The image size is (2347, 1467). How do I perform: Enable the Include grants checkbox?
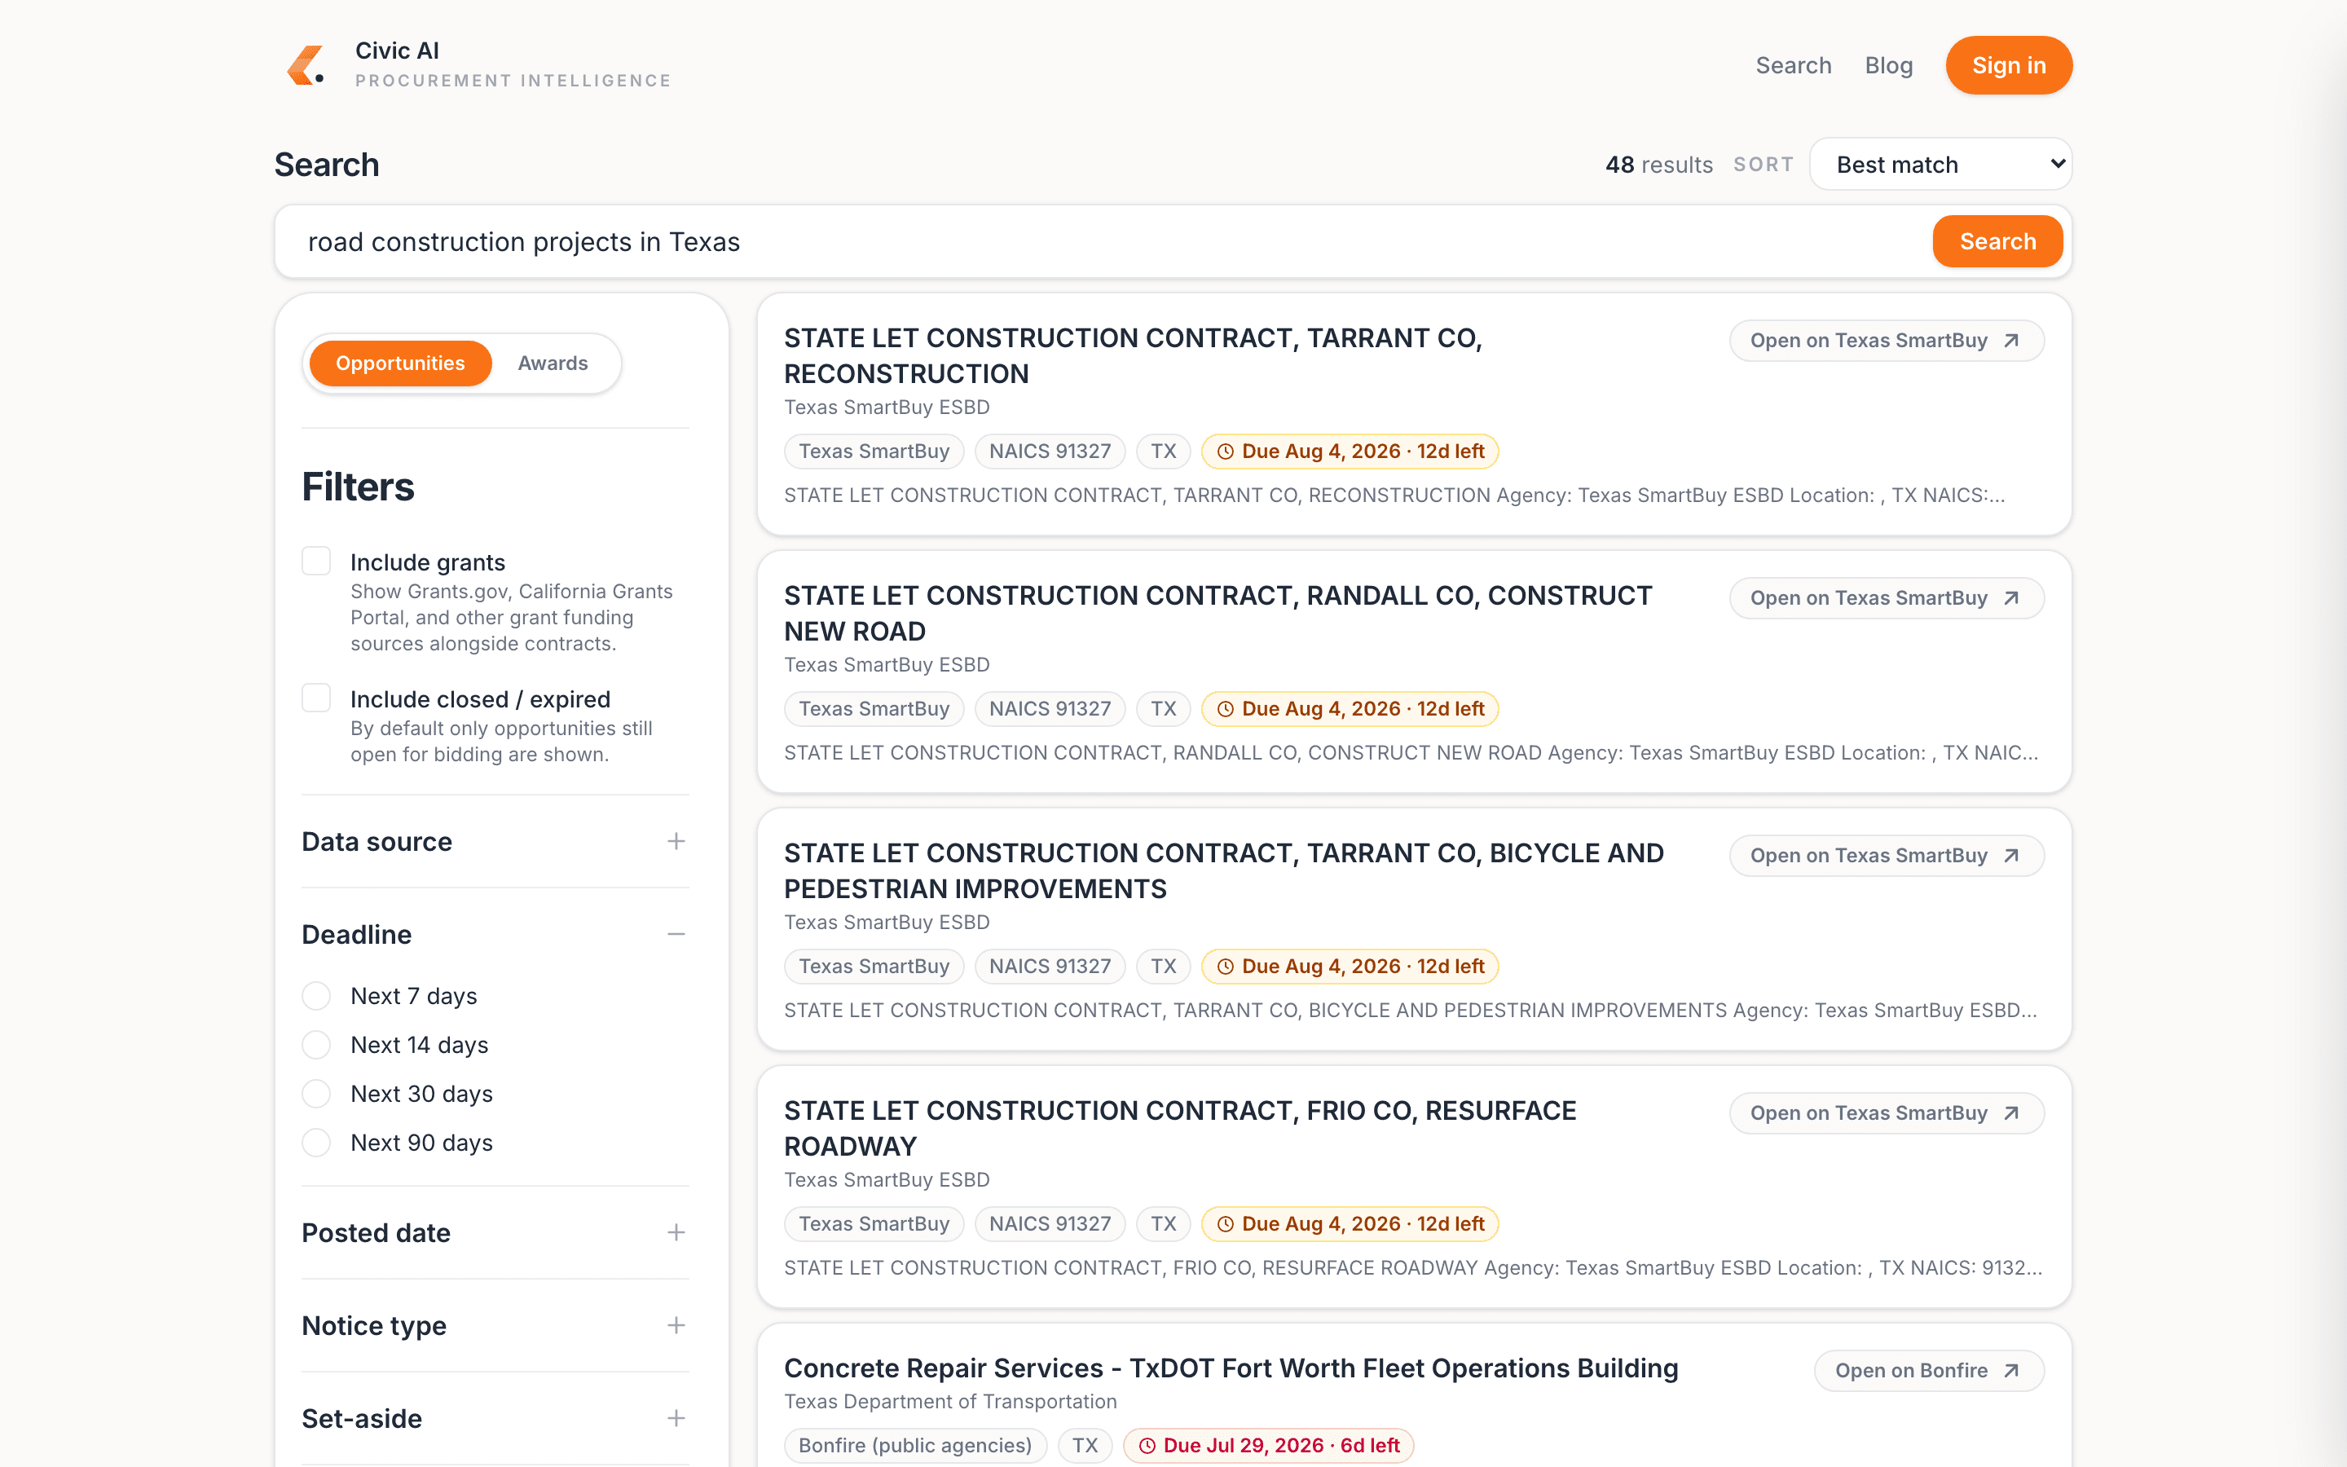click(x=316, y=561)
